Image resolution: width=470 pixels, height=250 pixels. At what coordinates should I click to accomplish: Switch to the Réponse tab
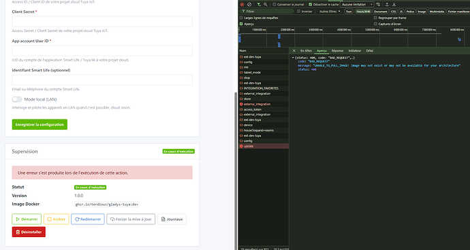coord(337,51)
